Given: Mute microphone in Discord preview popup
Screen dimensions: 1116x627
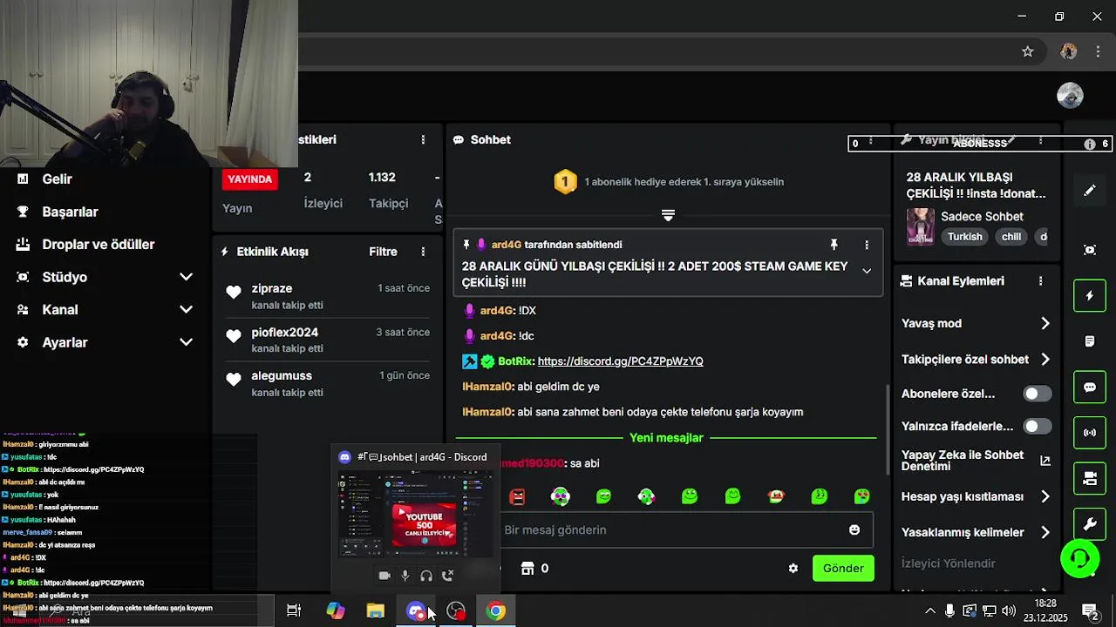Looking at the screenshot, I should coord(405,576).
